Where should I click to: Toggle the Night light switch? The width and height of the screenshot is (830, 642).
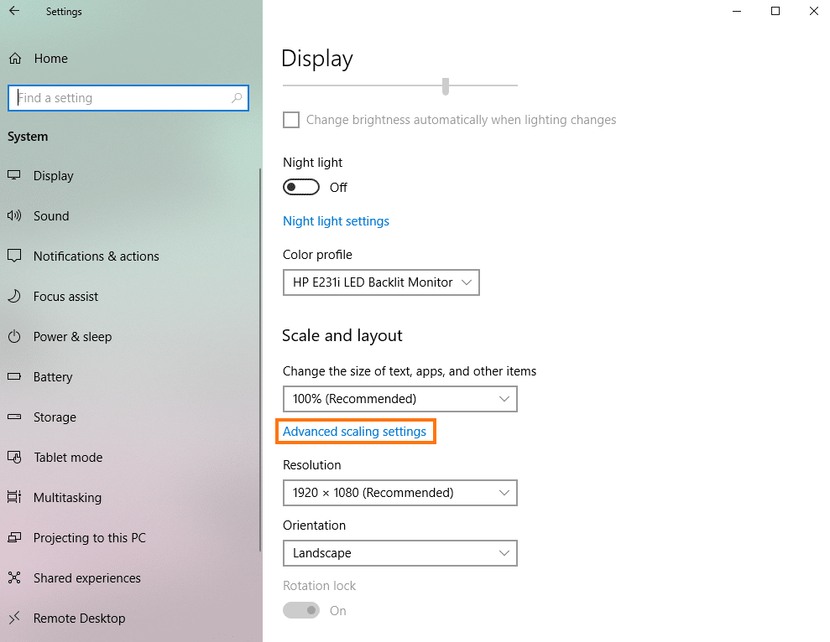(x=301, y=187)
